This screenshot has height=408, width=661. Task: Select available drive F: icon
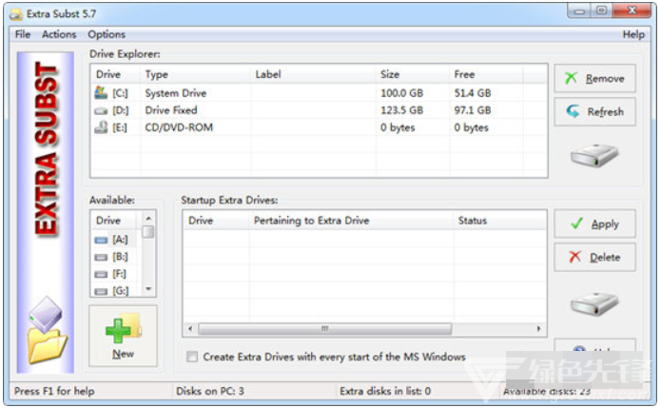click(x=101, y=275)
